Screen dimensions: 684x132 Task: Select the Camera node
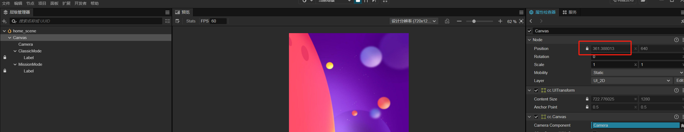click(26, 44)
